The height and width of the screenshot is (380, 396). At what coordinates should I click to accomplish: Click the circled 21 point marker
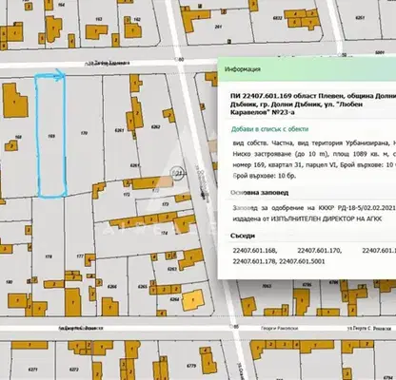pyautogui.click(x=177, y=173)
